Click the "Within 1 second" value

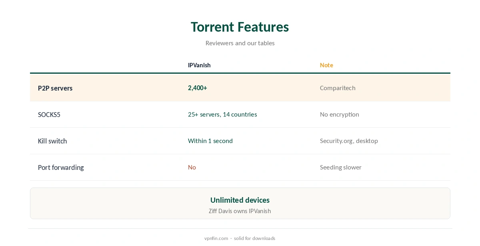coord(210,141)
